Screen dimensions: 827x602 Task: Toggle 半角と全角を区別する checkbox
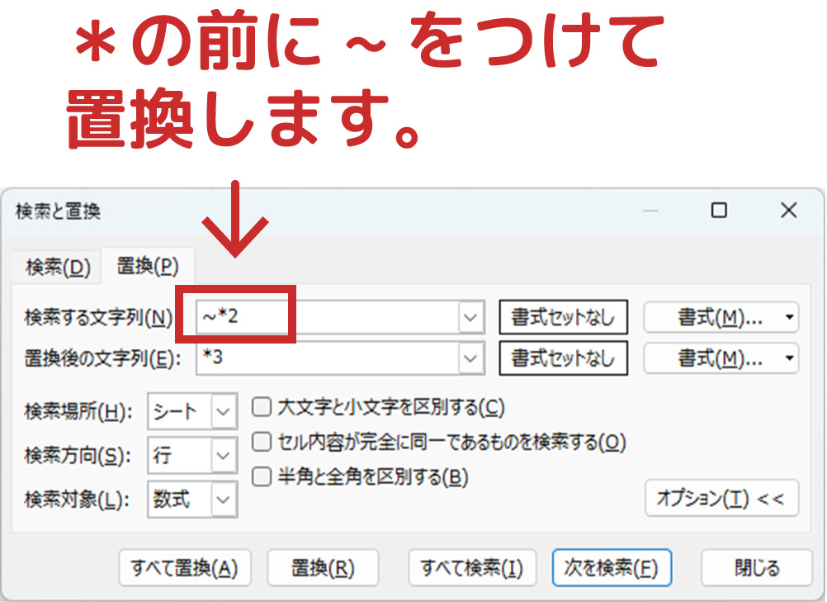262,477
